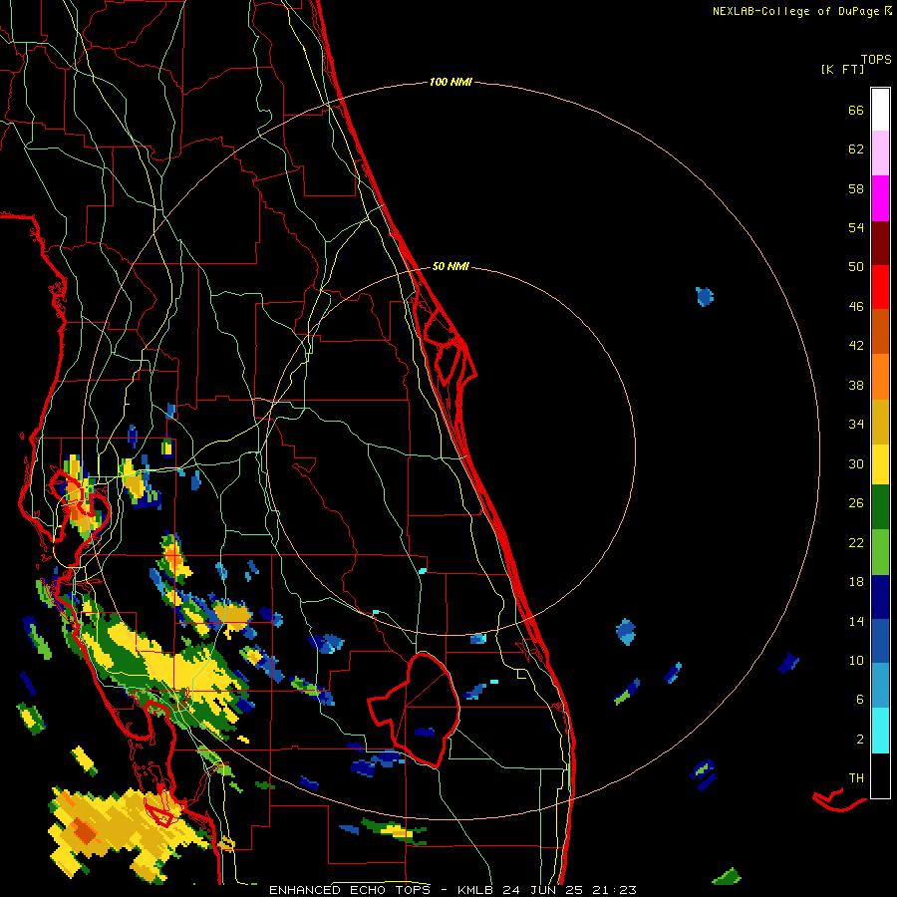Pick the navy blue legend swatch
897x897 pixels.
click(880, 597)
